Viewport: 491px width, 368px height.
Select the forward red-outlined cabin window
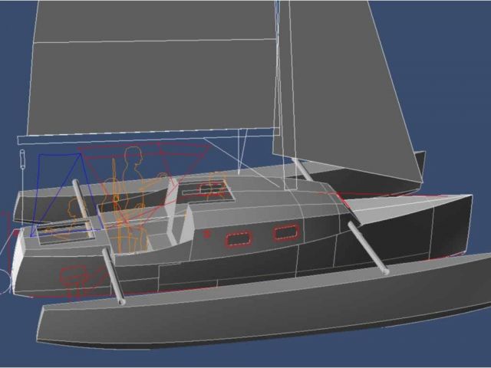(286, 232)
